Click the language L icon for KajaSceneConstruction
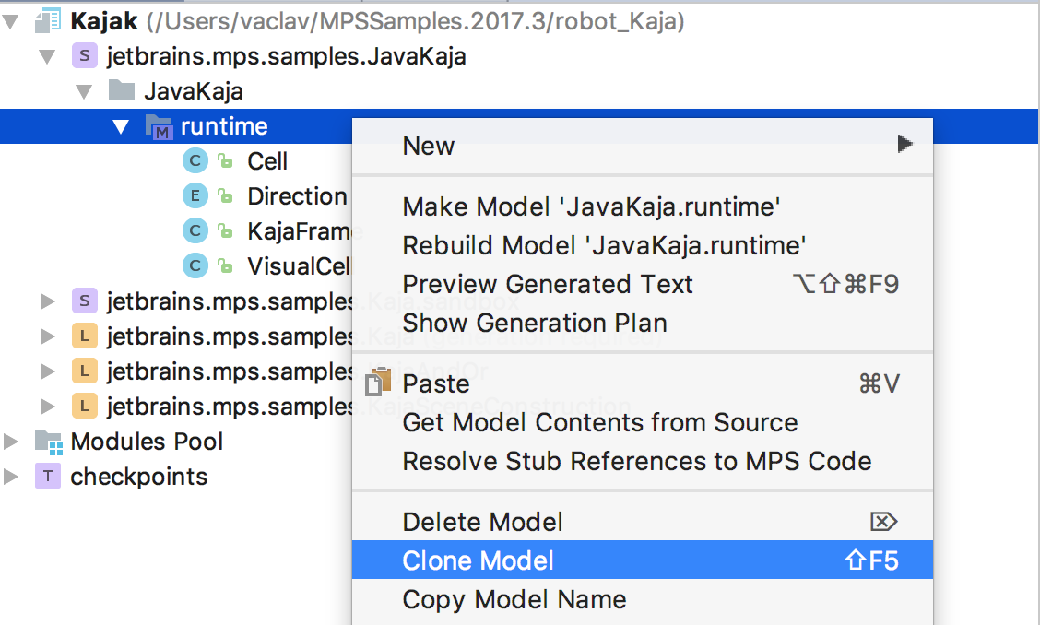This screenshot has height=625, width=1040. point(84,406)
